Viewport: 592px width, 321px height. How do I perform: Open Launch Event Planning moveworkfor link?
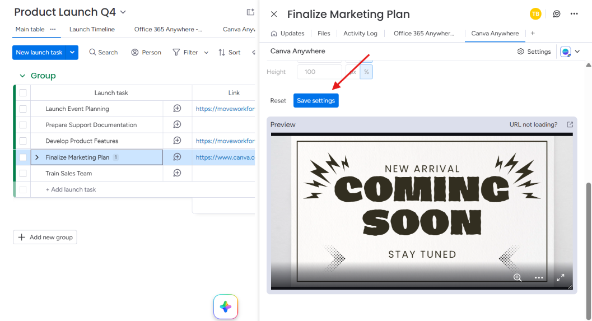(225, 109)
